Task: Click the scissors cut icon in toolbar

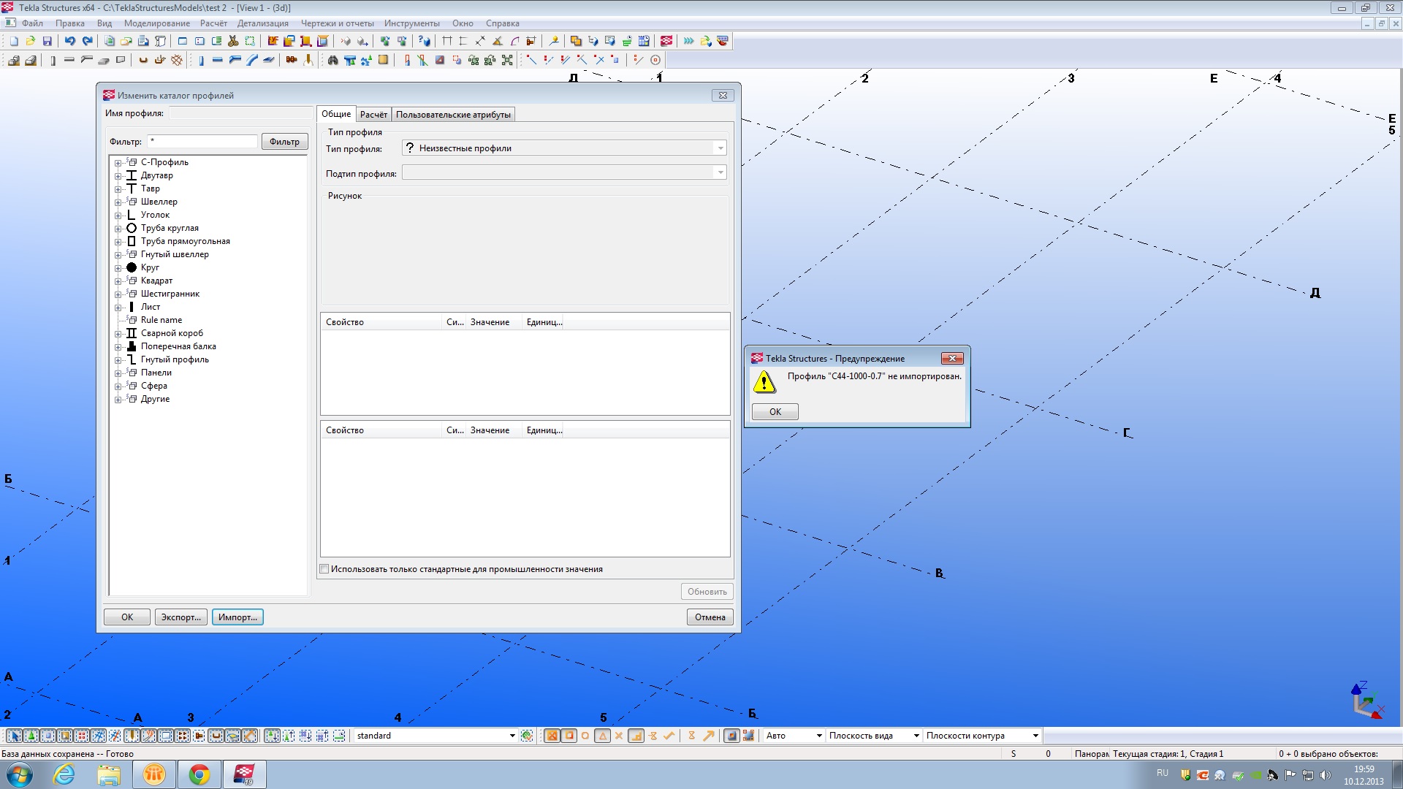Action: tap(233, 41)
